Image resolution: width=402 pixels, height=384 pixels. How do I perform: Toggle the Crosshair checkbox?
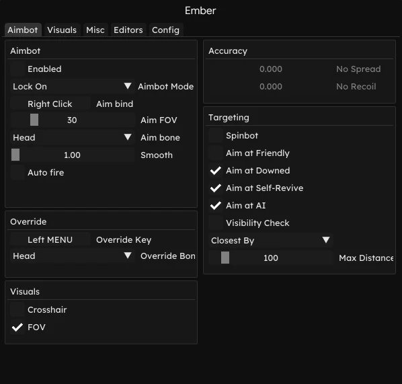(17, 310)
